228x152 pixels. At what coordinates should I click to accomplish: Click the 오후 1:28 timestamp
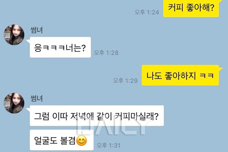(x=106, y=53)
